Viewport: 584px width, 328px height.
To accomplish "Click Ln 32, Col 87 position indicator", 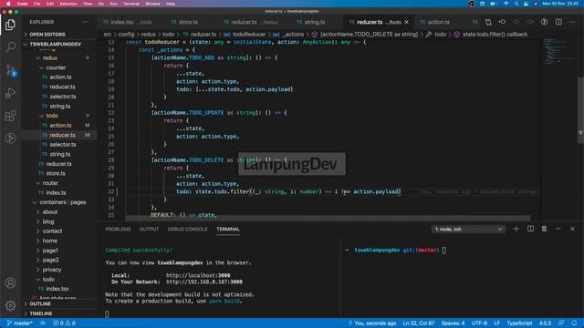I will (419, 323).
